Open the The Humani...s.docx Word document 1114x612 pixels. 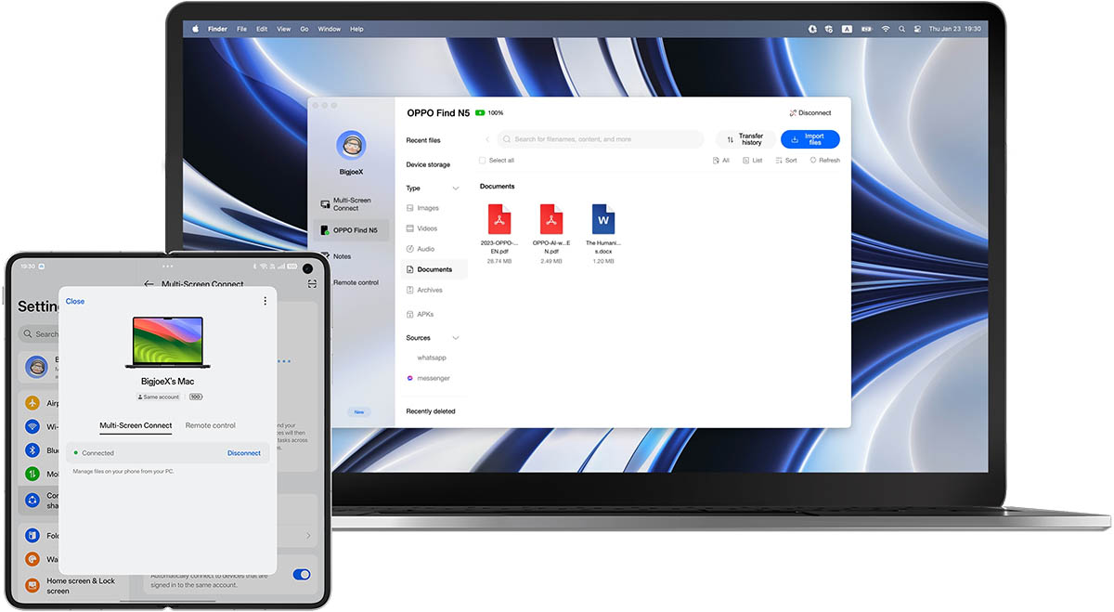603,221
